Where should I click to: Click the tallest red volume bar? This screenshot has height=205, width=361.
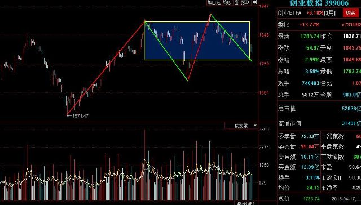pos(144,165)
